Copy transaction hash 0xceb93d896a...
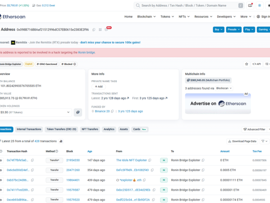The width and height of the screenshot is (270, 203). 32,200
